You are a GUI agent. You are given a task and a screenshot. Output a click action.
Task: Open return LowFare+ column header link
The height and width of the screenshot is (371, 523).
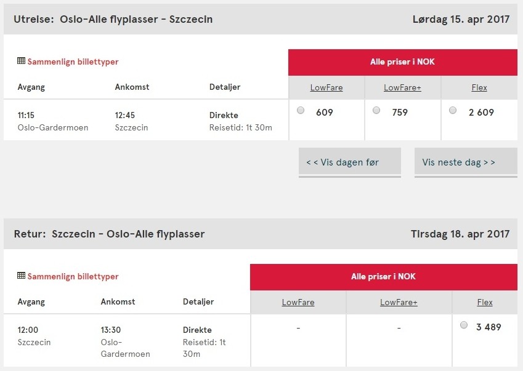tap(399, 302)
